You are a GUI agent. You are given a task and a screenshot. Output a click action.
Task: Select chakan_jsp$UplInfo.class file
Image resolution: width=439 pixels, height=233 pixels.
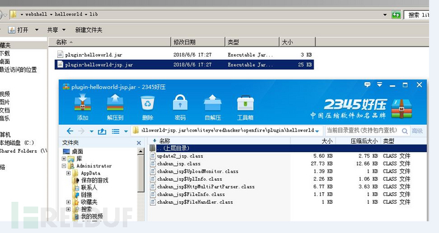[x=190, y=179]
